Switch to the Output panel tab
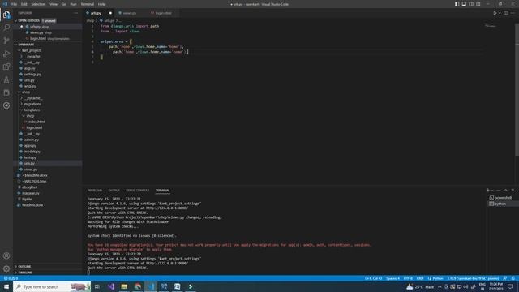Screen dimensions: 519x292 pos(114,191)
